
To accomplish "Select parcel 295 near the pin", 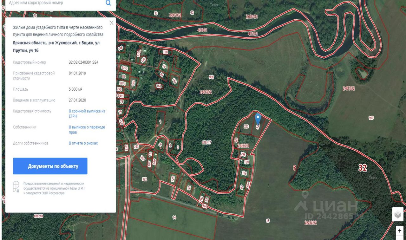I will [243, 154].
